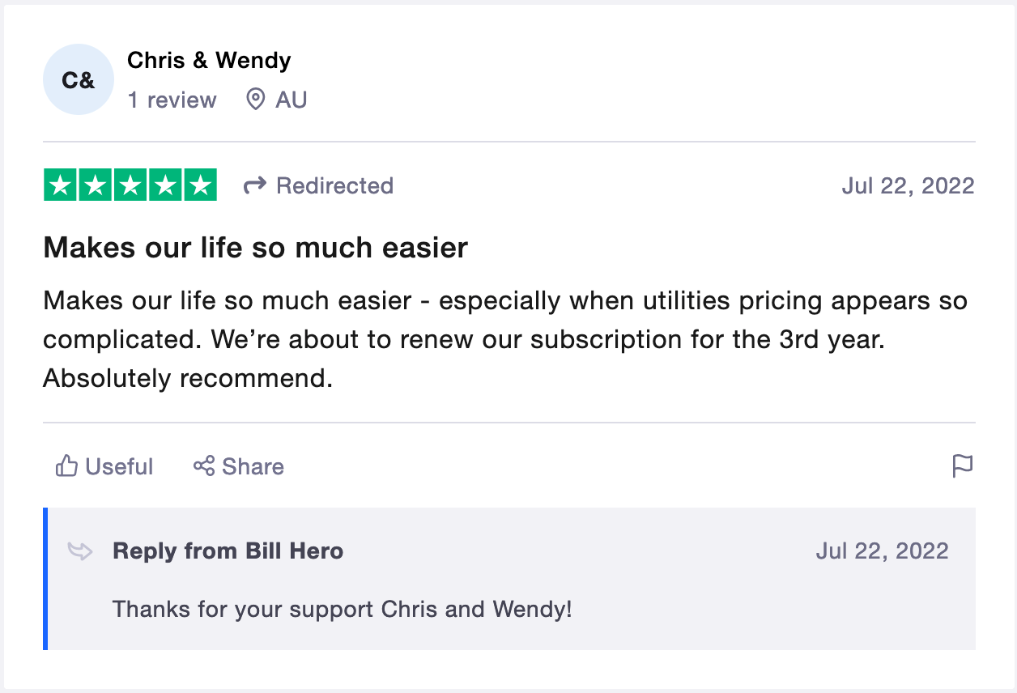Open the "Makes our life so much easier" title
Screen dimensions: 1017x693
pos(256,248)
